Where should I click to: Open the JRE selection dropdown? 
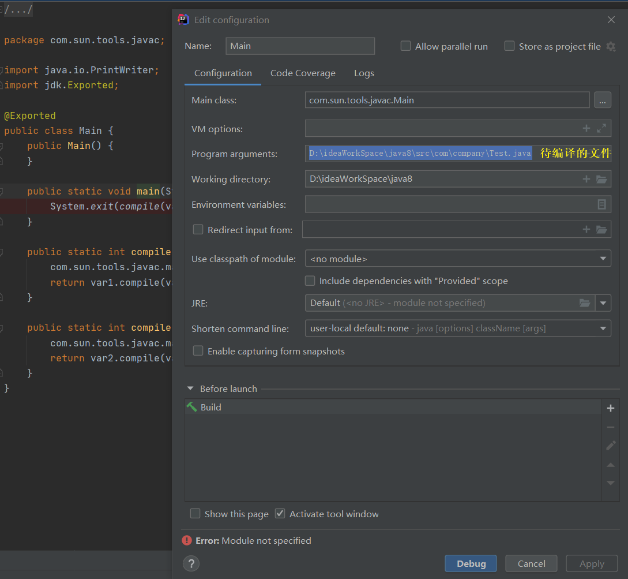(603, 302)
